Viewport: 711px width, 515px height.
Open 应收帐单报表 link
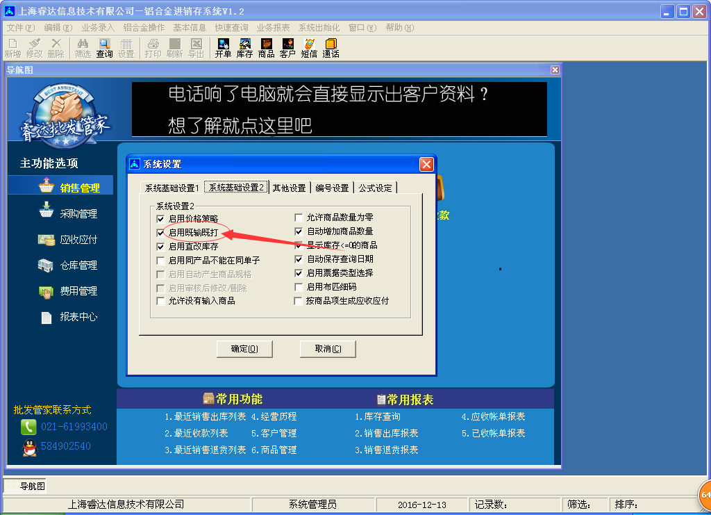[494, 416]
